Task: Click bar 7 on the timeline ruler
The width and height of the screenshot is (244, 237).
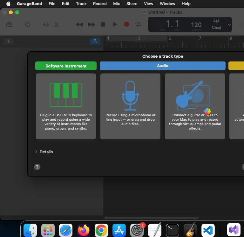Action: 200,38
